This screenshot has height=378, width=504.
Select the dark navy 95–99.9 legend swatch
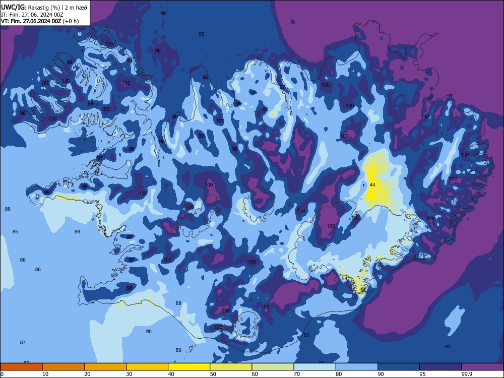[440, 367]
